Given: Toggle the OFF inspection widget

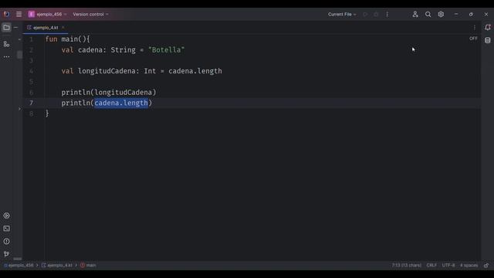Looking at the screenshot, I should pos(473,39).
